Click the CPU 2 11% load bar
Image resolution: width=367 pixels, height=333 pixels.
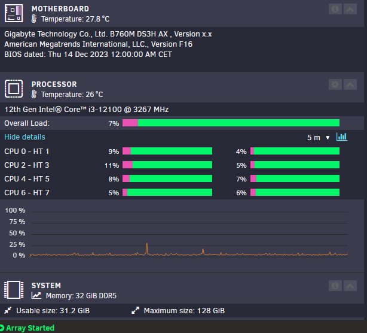pos(167,165)
